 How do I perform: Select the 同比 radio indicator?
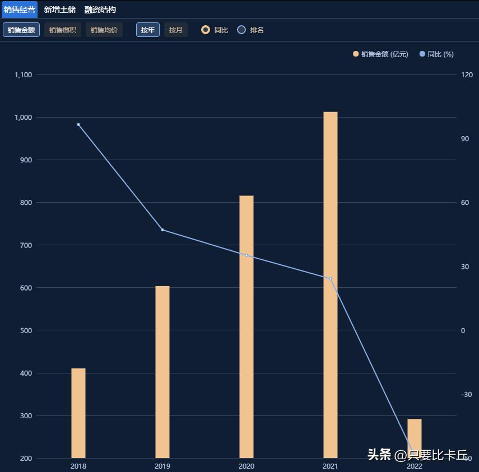[x=206, y=30]
